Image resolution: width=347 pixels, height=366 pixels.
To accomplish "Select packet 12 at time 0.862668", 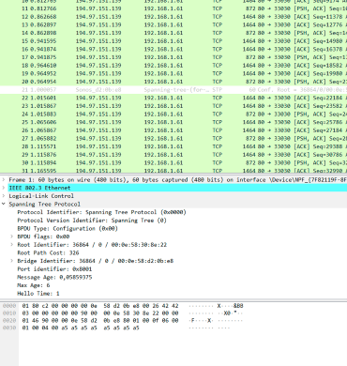I will pyautogui.click(x=173, y=17).
